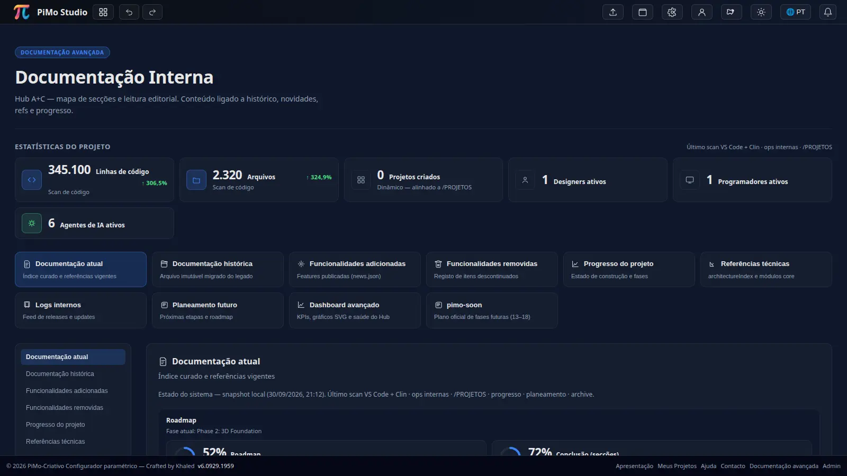Click the folder icon beside Arquivos

click(196, 180)
